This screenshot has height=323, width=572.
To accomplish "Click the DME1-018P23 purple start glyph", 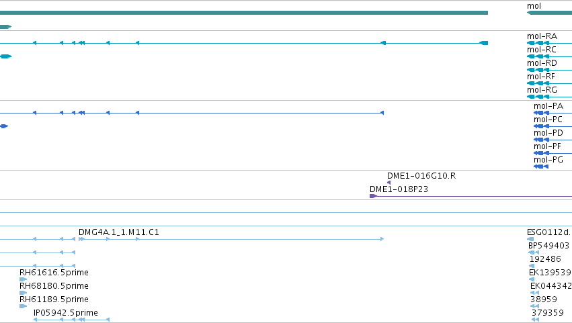I will pos(373,196).
